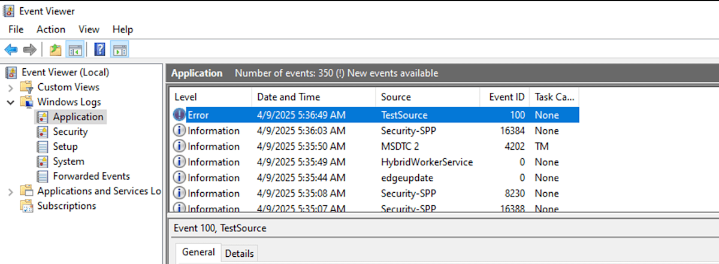Select the System log tree item

pos(68,162)
